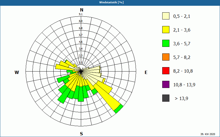Click the dark gray > 13,9 legend swatch
The height and width of the screenshot is (137, 220).
166,98
